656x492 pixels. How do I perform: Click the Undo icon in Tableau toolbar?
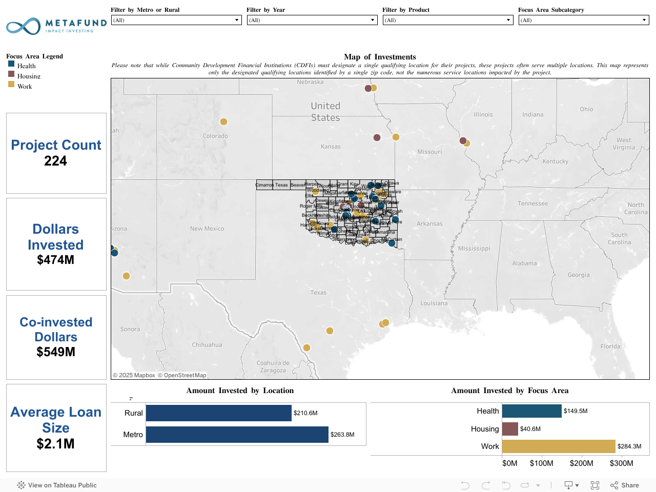pos(465,485)
